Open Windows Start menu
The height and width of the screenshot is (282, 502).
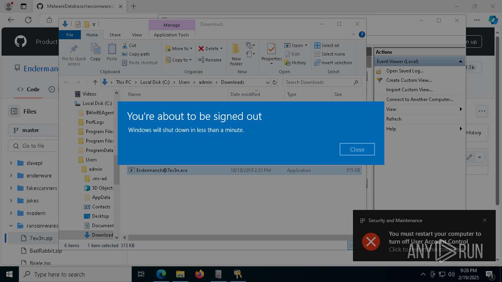(x=9, y=274)
